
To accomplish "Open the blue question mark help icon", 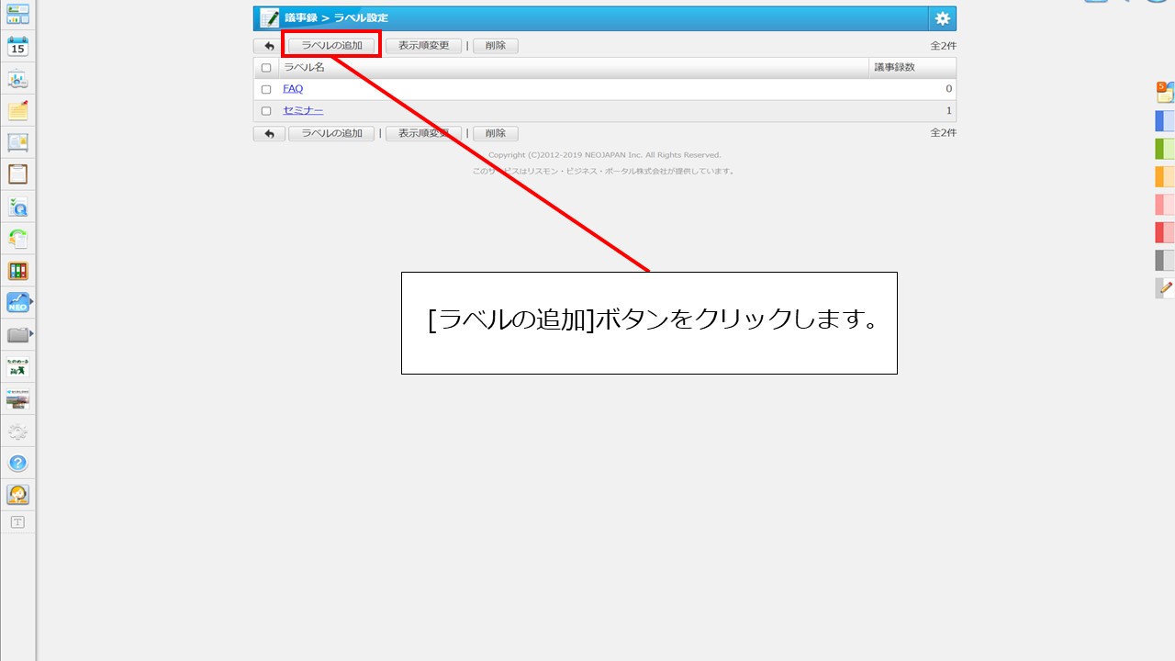I will click(x=17, y=463).
